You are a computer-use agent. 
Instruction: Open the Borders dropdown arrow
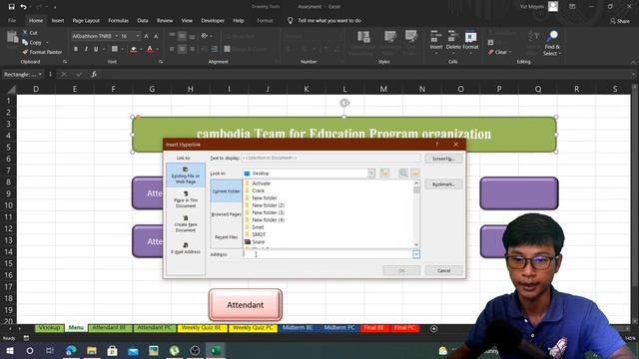click(x=122, y=49)
